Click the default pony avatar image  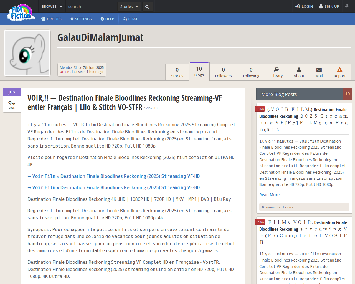coord(27,53)
